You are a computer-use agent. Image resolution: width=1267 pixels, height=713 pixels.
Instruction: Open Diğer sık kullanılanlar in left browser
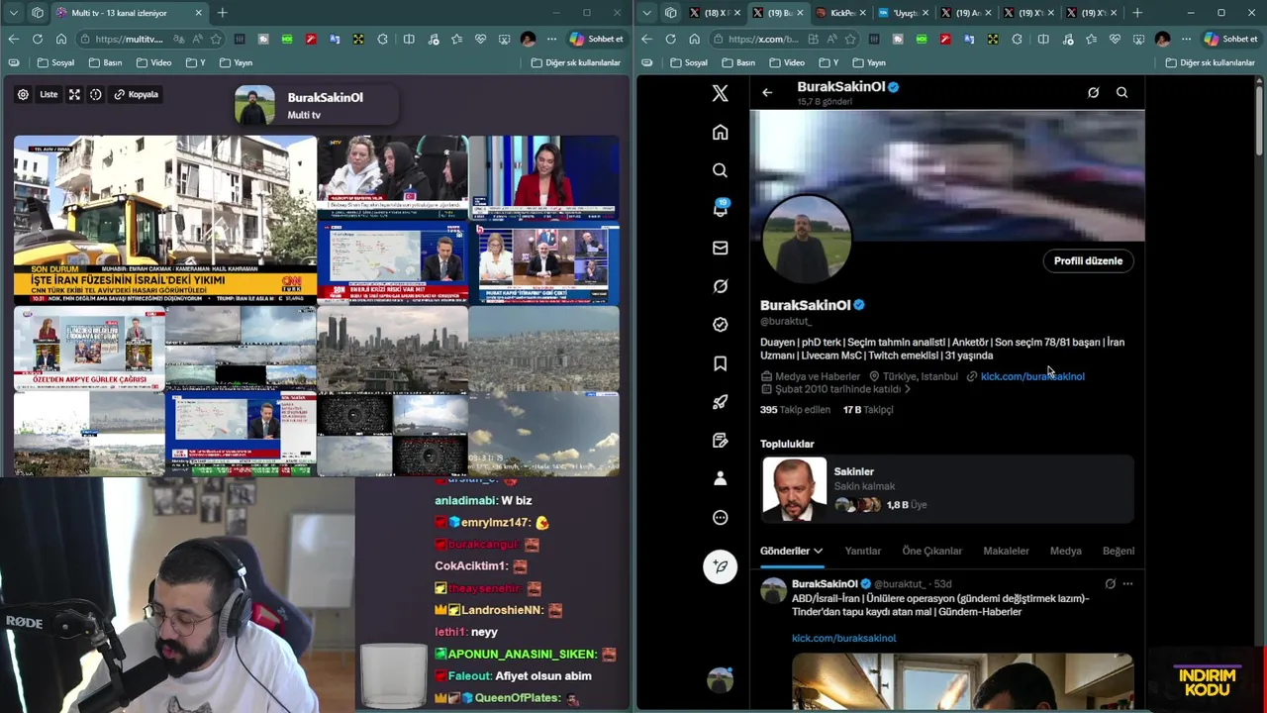576,62
